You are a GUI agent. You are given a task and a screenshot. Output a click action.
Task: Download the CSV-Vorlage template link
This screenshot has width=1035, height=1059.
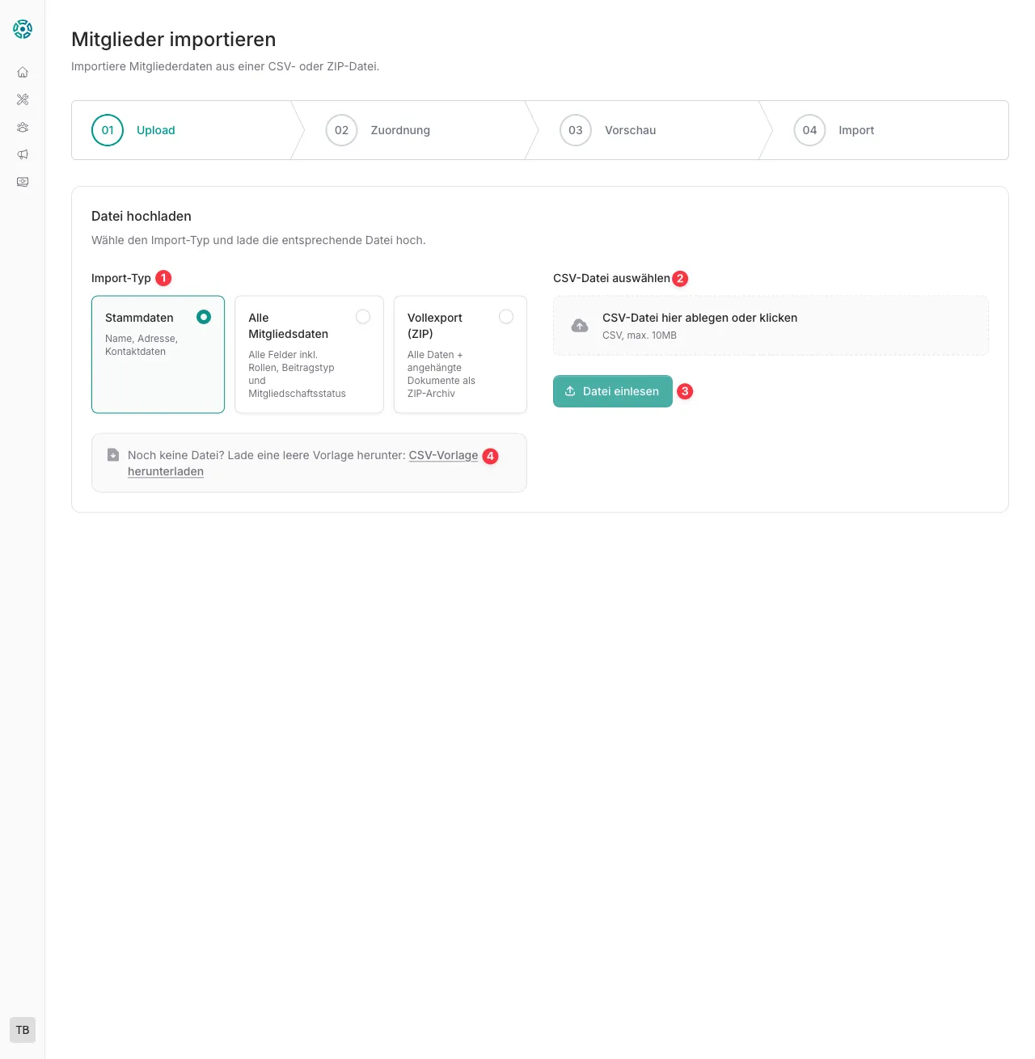[443, 455]
